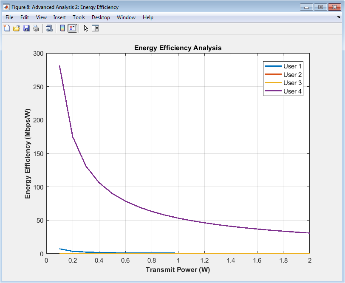
Task: Click the New Figure toolbar icon
Action: pos(7,28)
